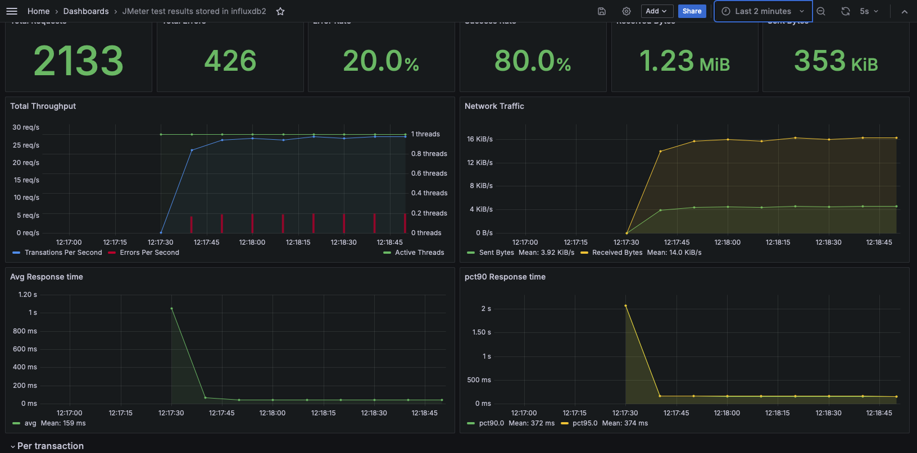Open dashboard settings gear icon
The height and width of the screenshot is (453, 917).
(x=627, y=11)
